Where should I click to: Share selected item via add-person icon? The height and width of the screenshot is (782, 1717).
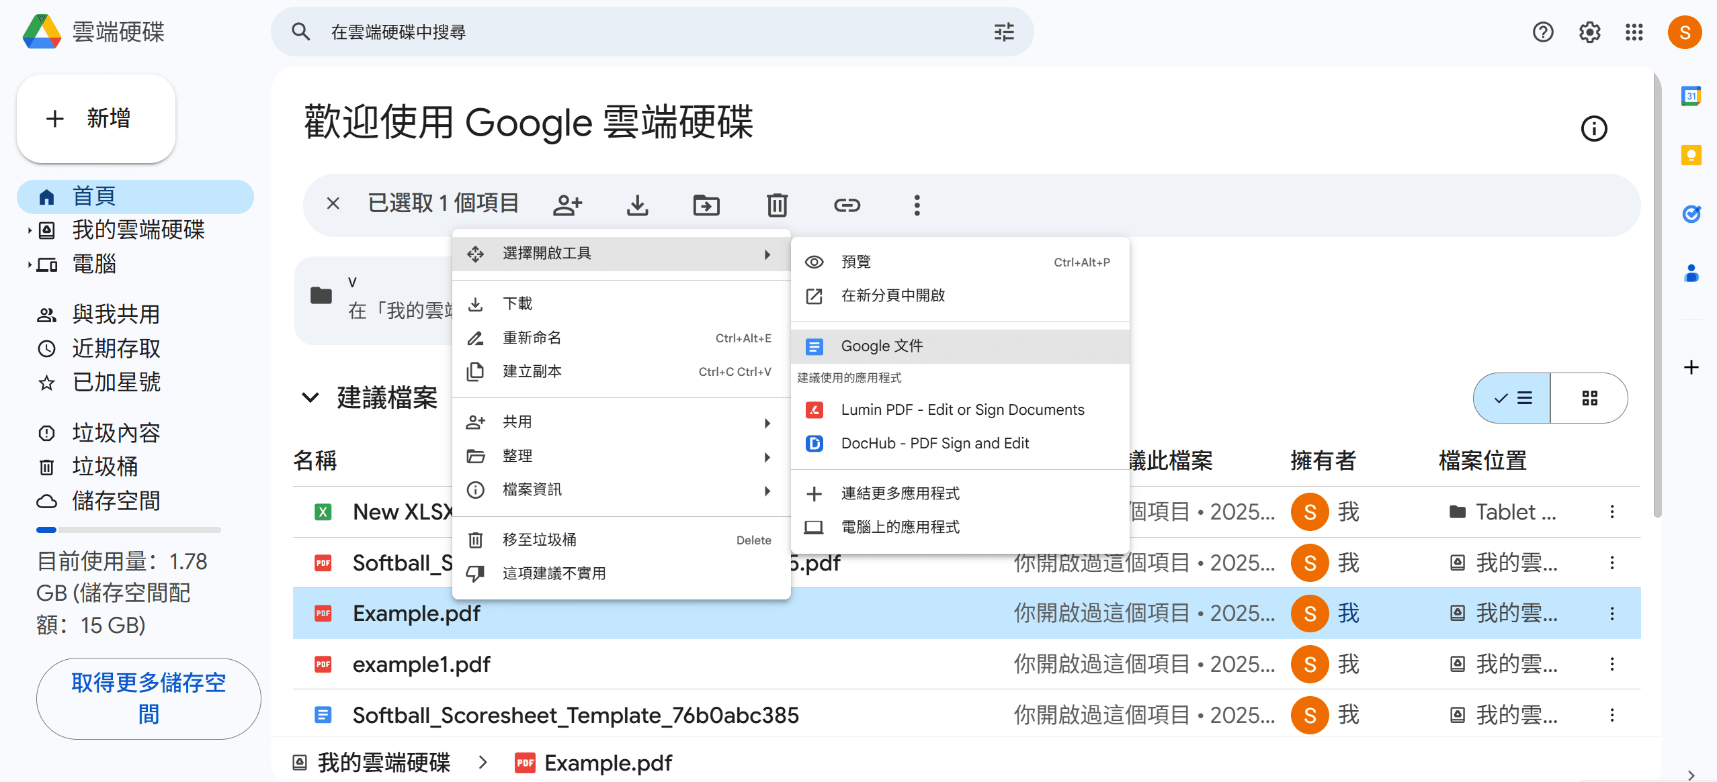(x=568, y=205)
